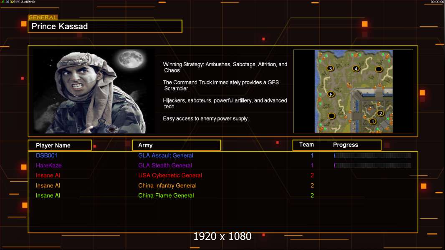Click start position 1 marker on minimap
The width and height of the screenshot is (445, 250).
coord(373,122)
